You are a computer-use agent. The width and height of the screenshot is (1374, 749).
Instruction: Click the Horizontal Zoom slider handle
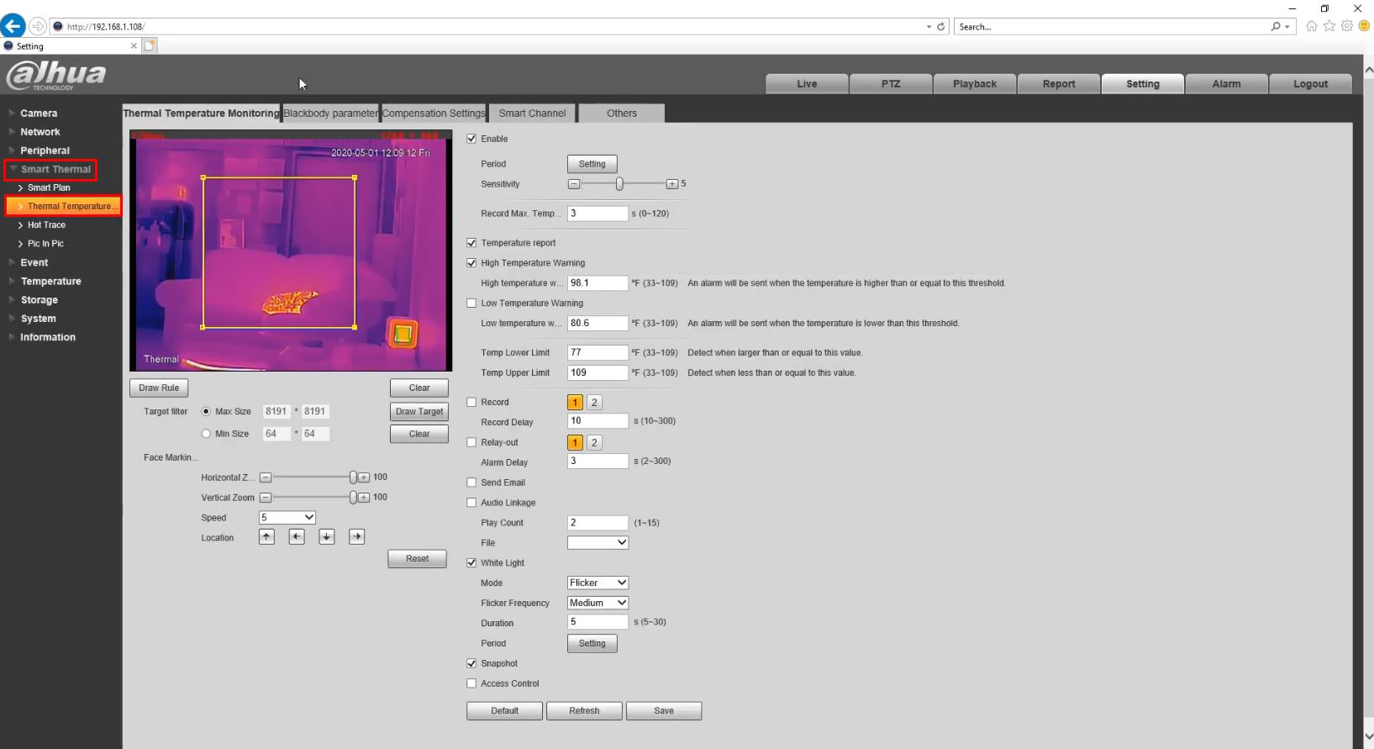(x=353, y=477)
